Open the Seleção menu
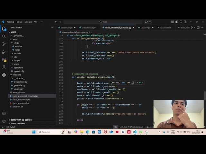 click(x=28, y=22)
